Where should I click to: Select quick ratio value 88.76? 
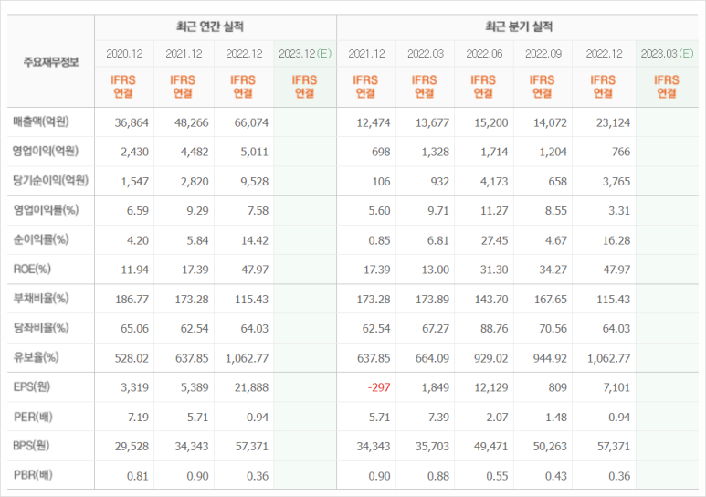(x=494, y=329)
